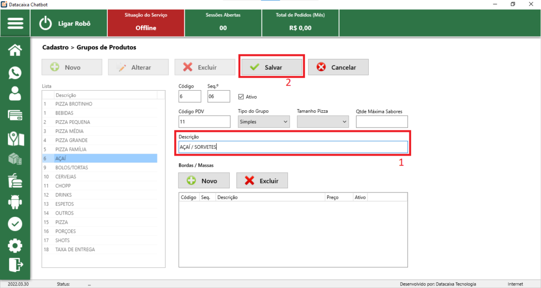Viewport: 541px width, 288px height.
Task: Select BOLOS/TORTAS in the list
Action: pos(71,167)
